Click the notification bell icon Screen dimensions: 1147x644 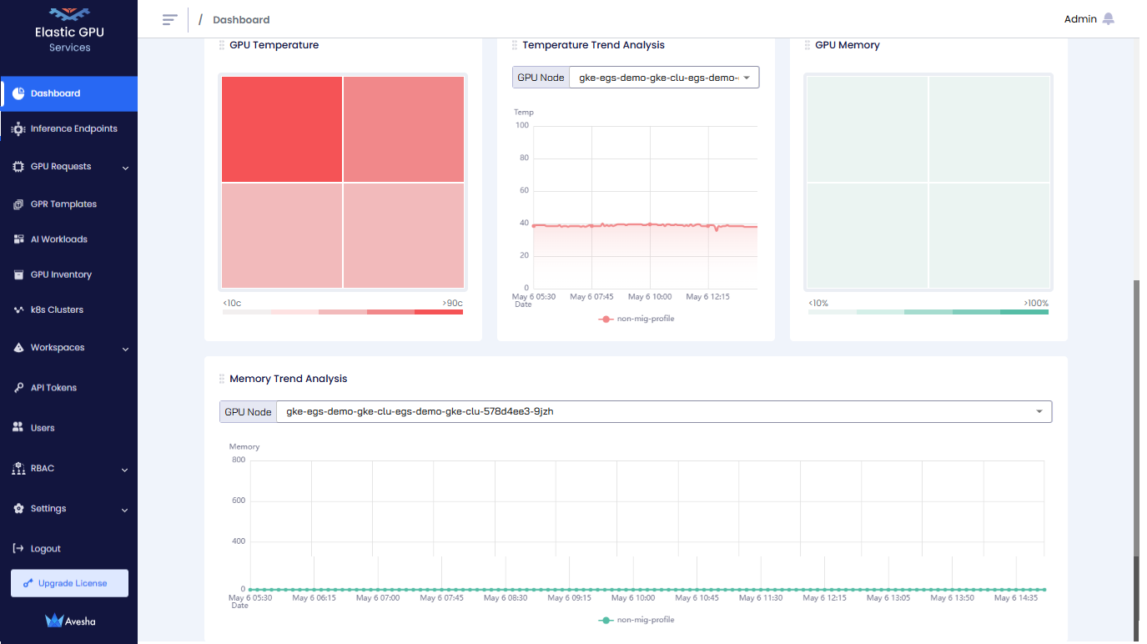[x=1108, y=19]
